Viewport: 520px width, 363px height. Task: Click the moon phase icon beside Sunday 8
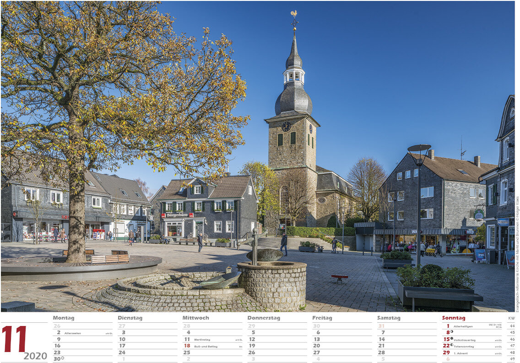(x=451, y=332)
